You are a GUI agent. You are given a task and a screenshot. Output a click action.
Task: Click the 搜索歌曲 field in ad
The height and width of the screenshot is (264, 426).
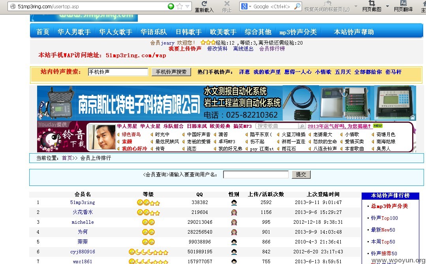pyautogui.click(x=277, y=126)
